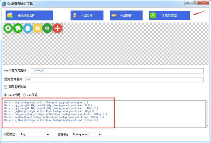This screenshot has height=143, width=211.
Task: Click empty transparent area of sprite canvas
Action: [x=131, y=46]
